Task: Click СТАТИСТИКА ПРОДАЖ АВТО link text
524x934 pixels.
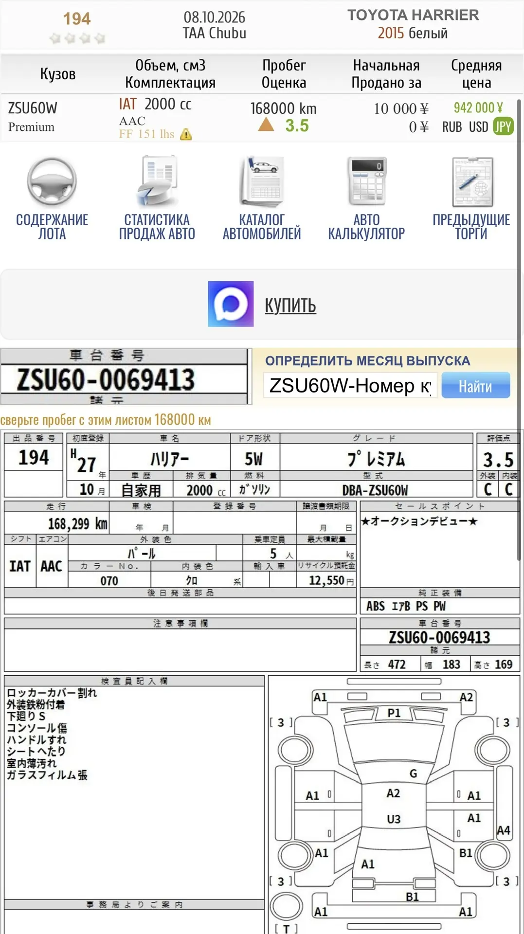Action: click(157, 227)
